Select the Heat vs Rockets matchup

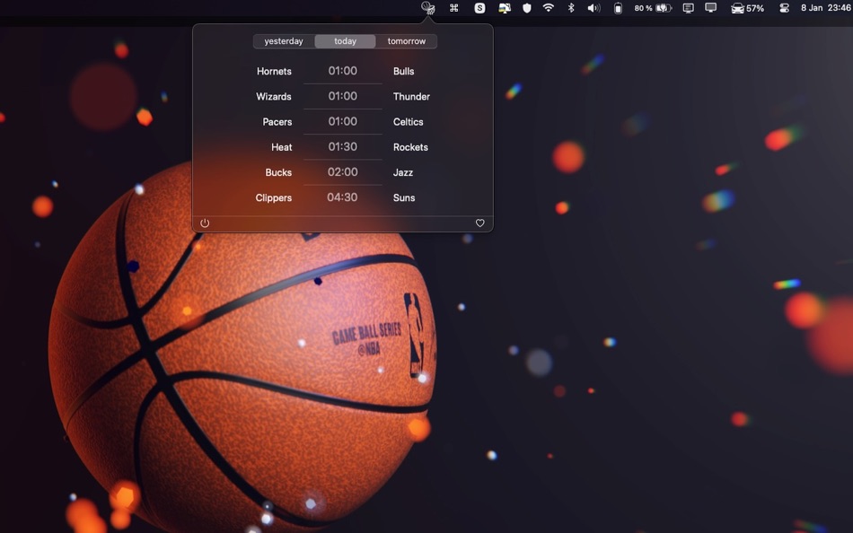(x=343, y=146)
